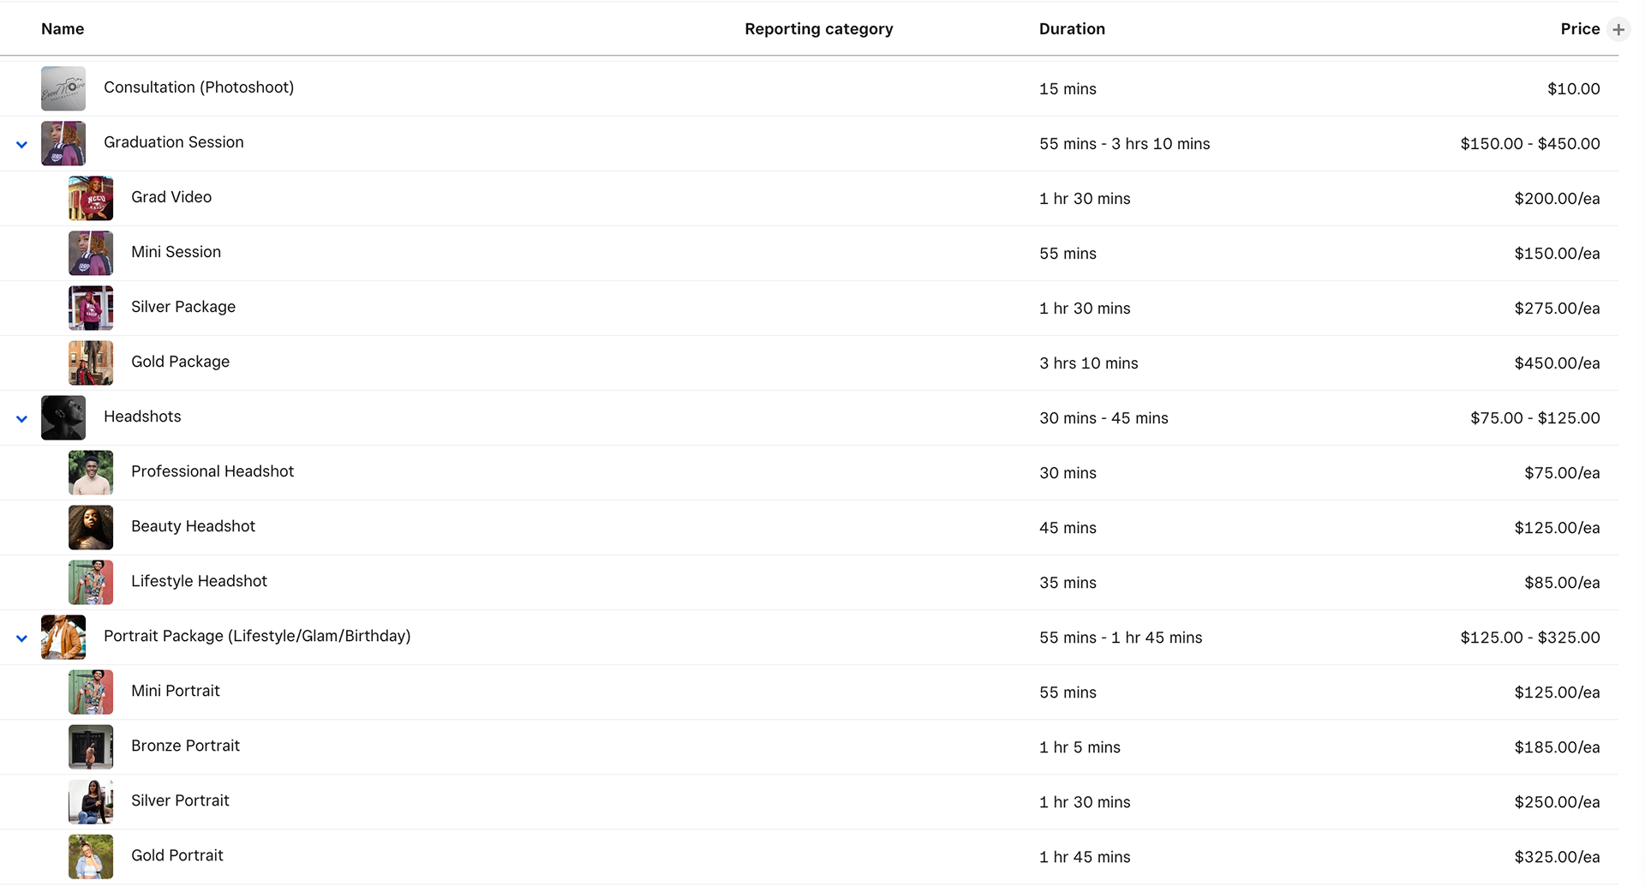Image resolution: width=1645 pixels, height=887 pixels.
Task: Collapse the Portrait Package group chevron
Action: tap(21, 638)
